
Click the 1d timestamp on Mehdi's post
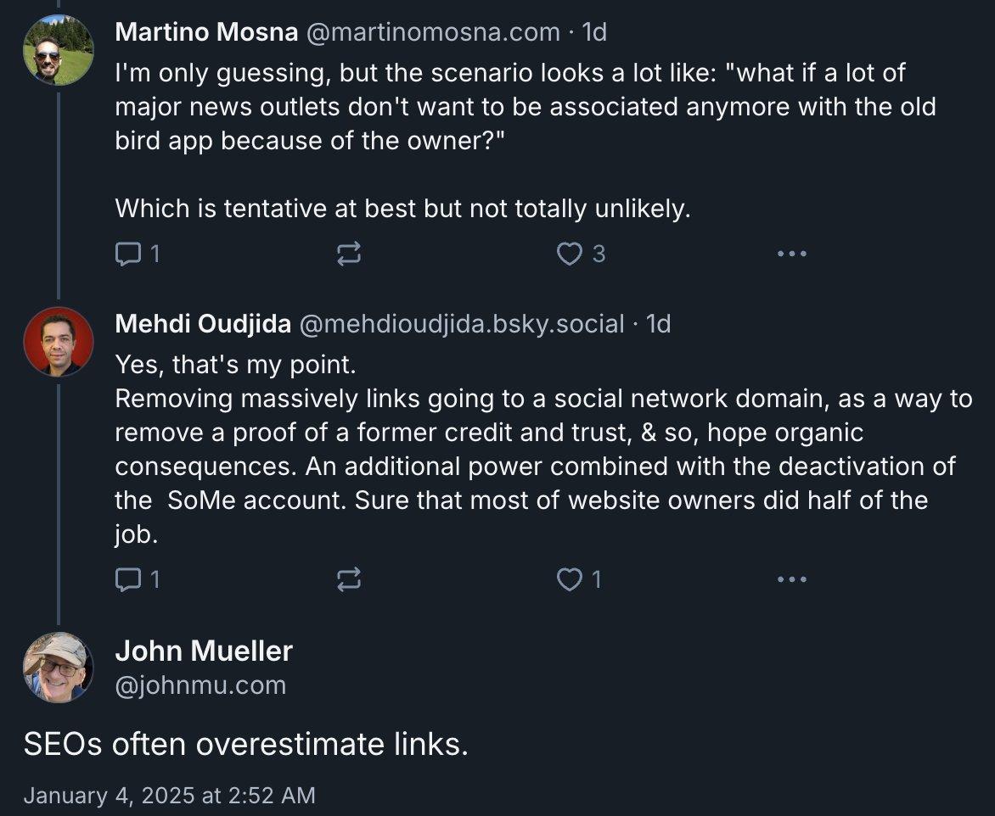(x=659, y=323)
